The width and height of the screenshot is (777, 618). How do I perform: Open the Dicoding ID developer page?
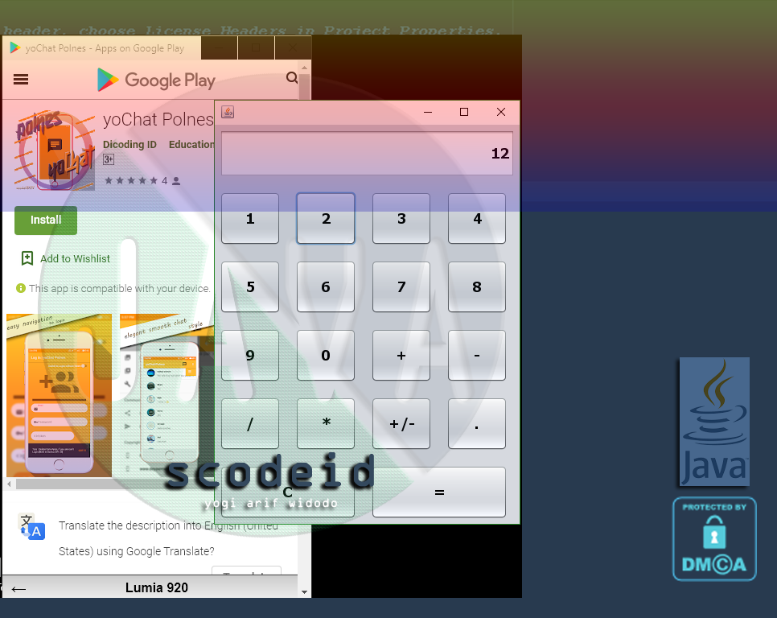(x=129, y=144)
